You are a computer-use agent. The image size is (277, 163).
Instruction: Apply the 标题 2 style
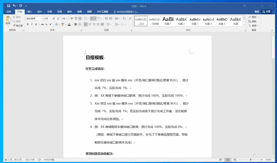181,21
